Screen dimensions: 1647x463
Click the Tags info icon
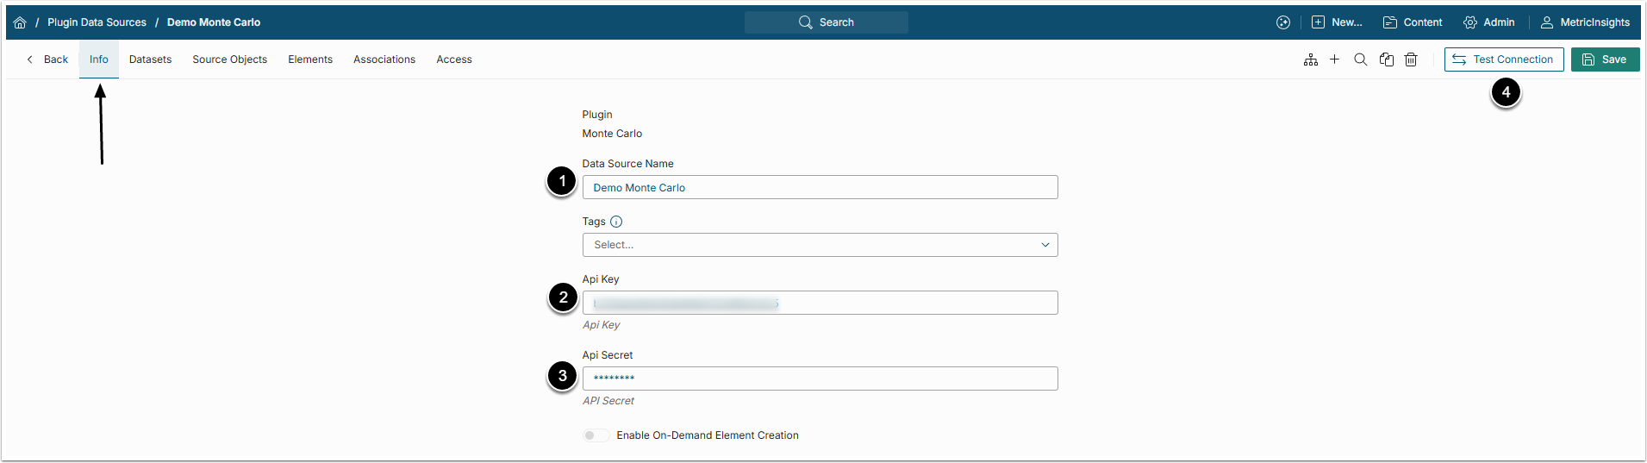pos(616,222)
